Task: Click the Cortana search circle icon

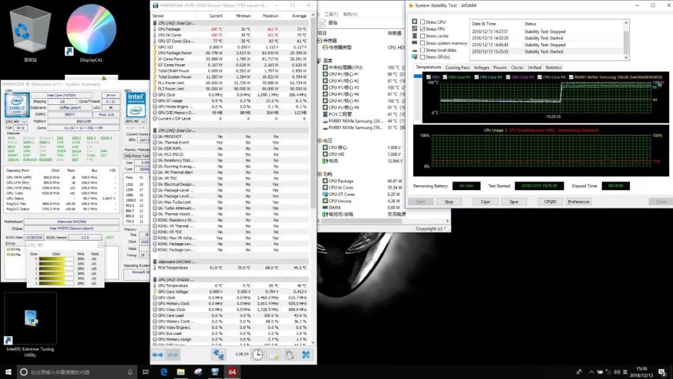Action: pos(24,372)
